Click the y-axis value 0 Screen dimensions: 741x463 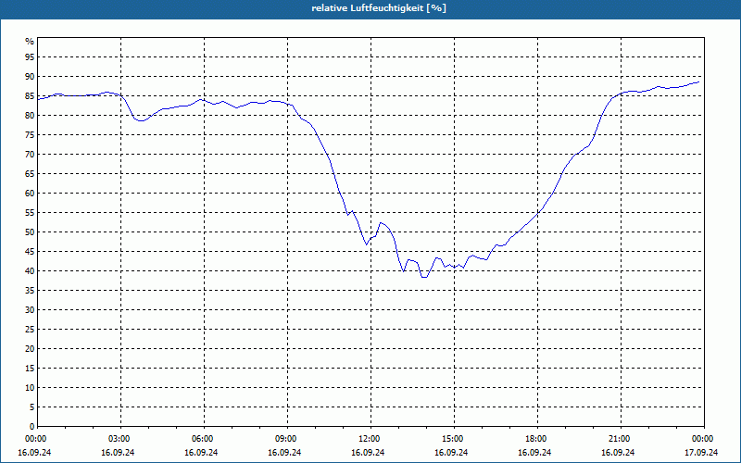tap(32, 427)
